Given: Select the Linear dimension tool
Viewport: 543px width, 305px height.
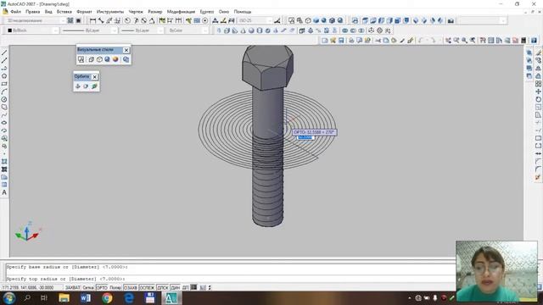Looking at the screenshot, I should pos(92,20).
